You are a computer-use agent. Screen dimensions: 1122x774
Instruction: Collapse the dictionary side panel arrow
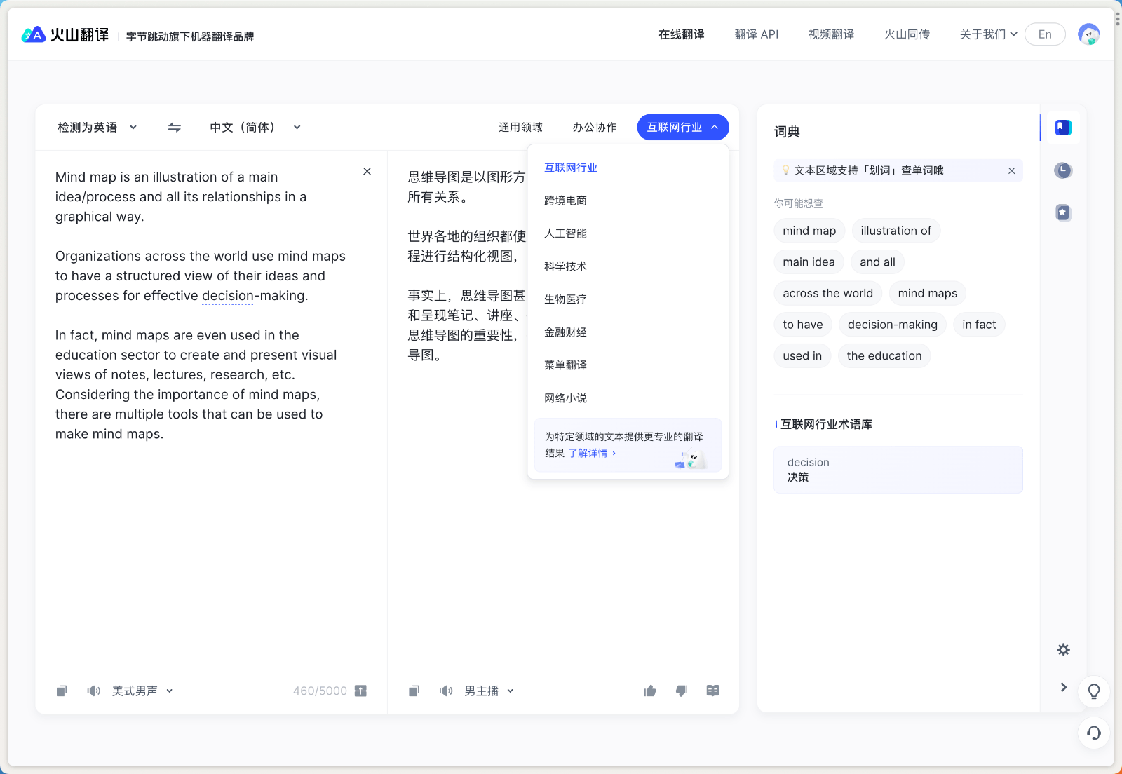[x=1063, y=688]
